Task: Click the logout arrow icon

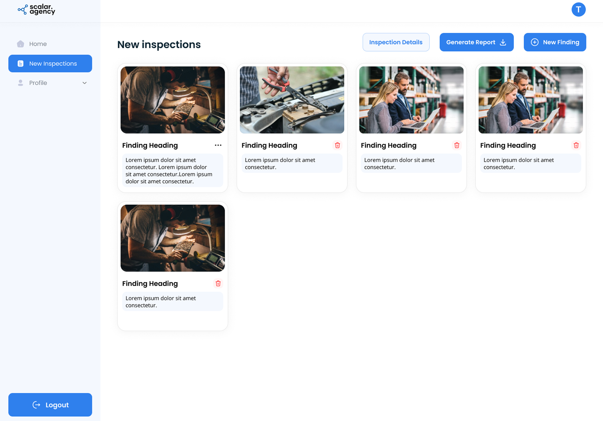Action: 36,405
